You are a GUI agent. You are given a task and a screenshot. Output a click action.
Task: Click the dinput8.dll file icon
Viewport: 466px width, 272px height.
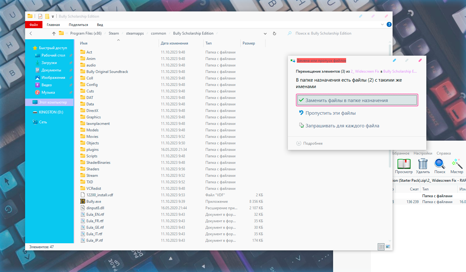coord(83,208)
